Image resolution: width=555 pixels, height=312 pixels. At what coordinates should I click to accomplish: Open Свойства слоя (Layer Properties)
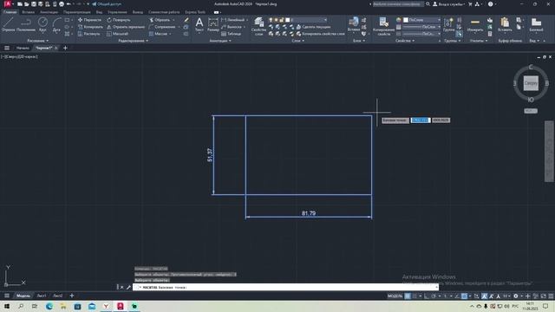pos(258,27)
